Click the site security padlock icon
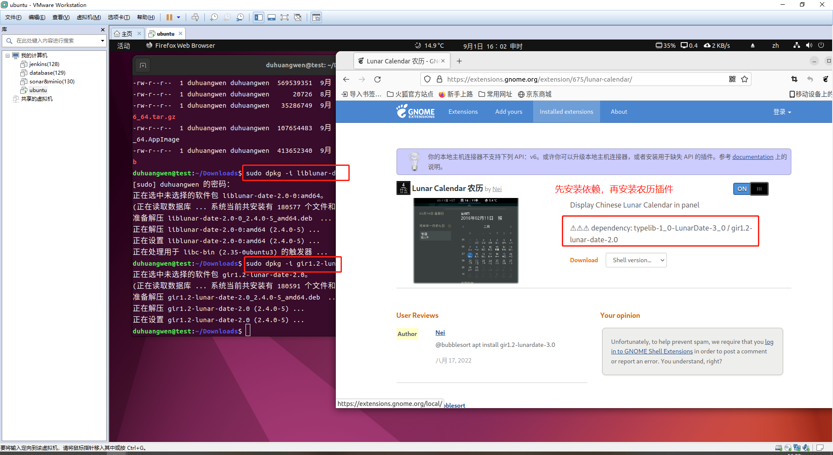Viewport: 833px width, 455px height. (439, 79)
